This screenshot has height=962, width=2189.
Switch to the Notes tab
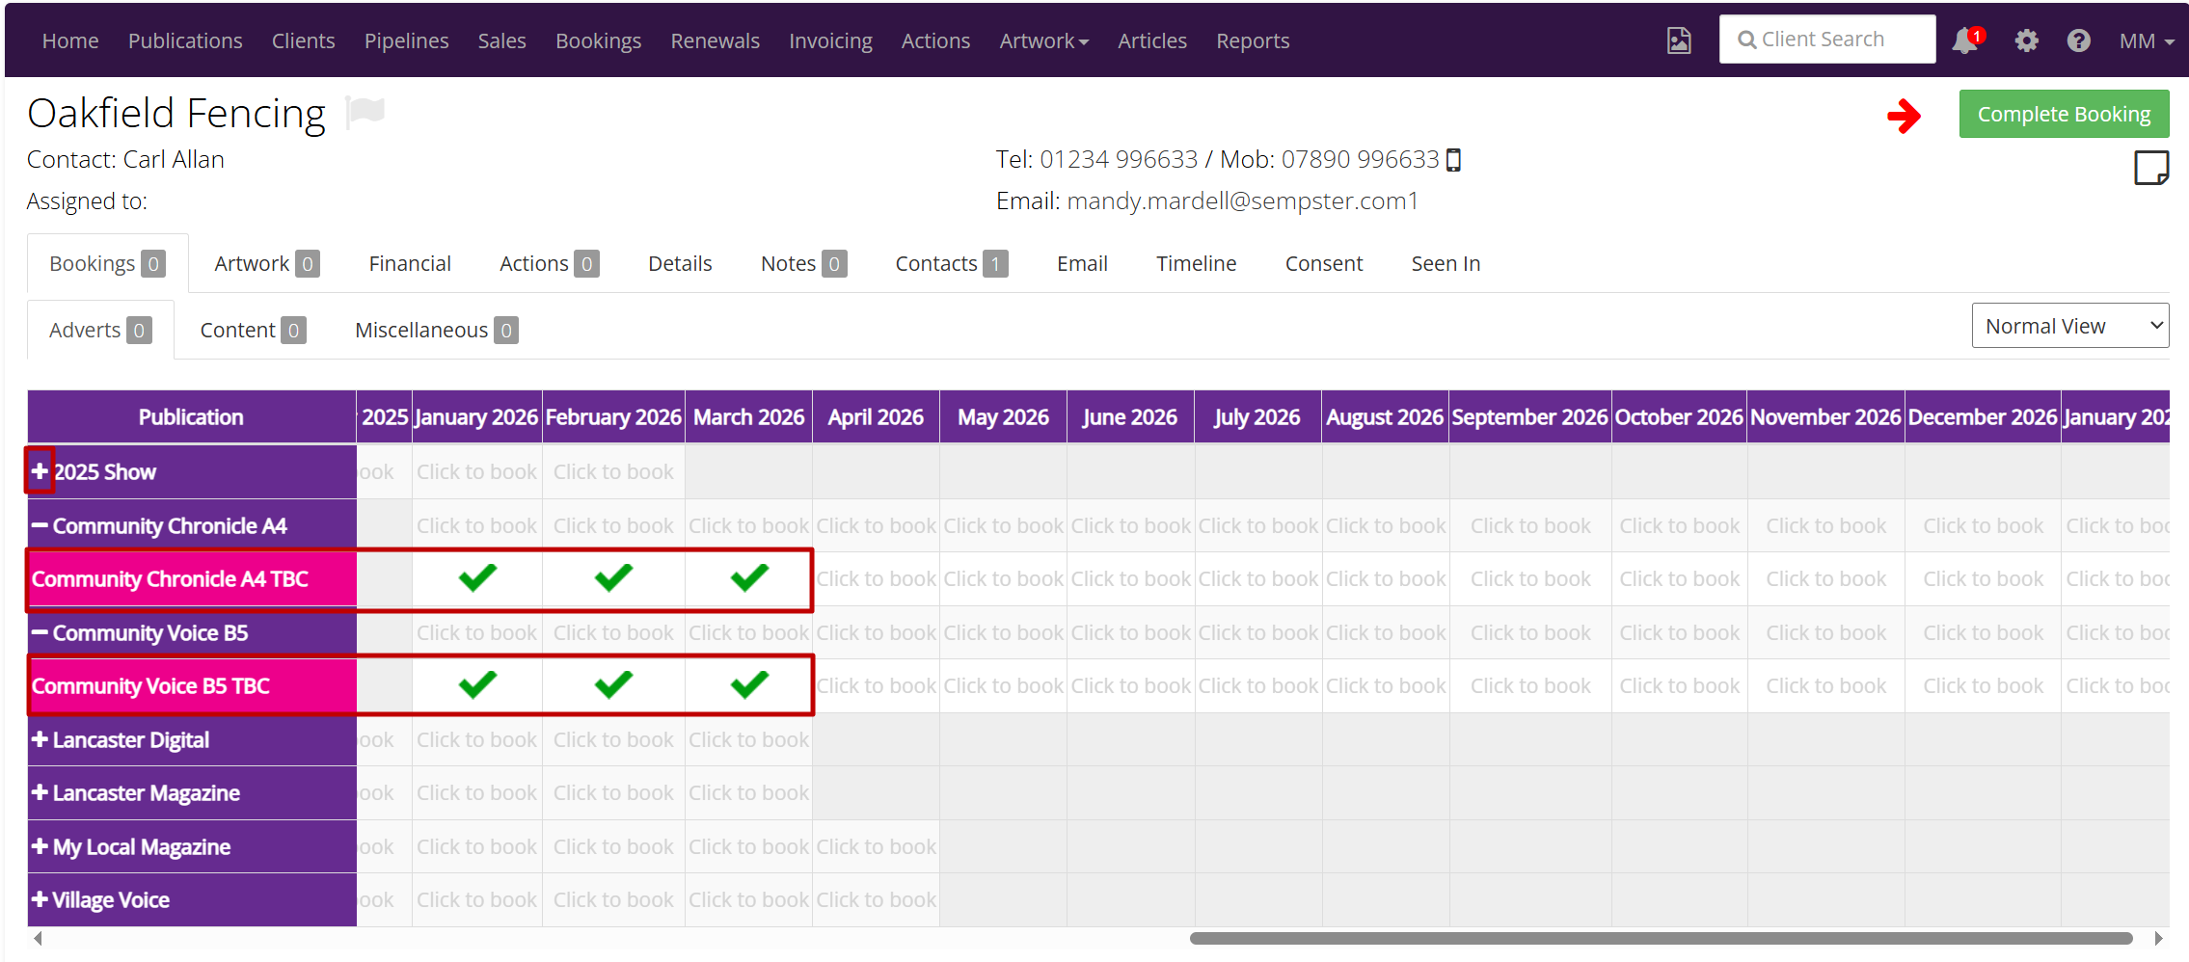click(x=803, y=263)
